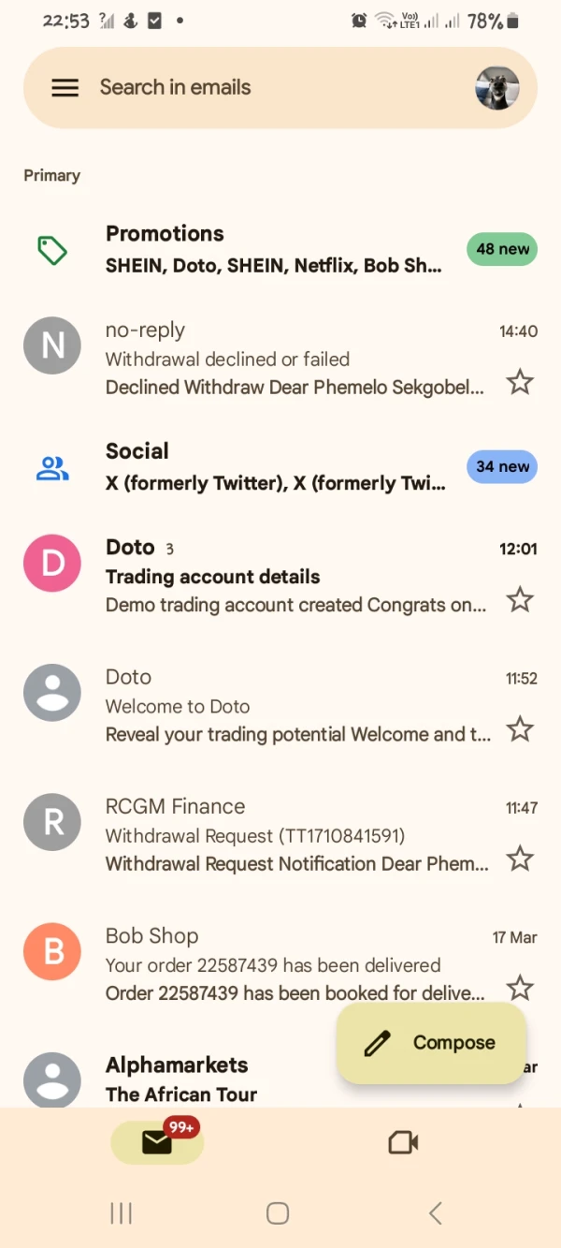Image resolution: width=561 pixels, height=1248 pixels.
Task: Select the Mail tab with 99+ badge
Action: pyautogui.click(x=157, y=1142)
